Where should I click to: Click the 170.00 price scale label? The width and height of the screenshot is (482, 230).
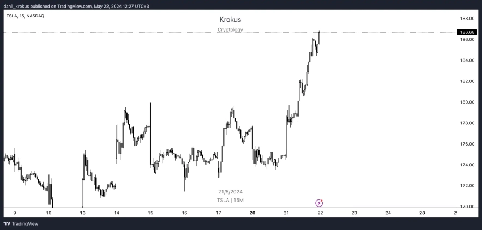pos(467,207)
